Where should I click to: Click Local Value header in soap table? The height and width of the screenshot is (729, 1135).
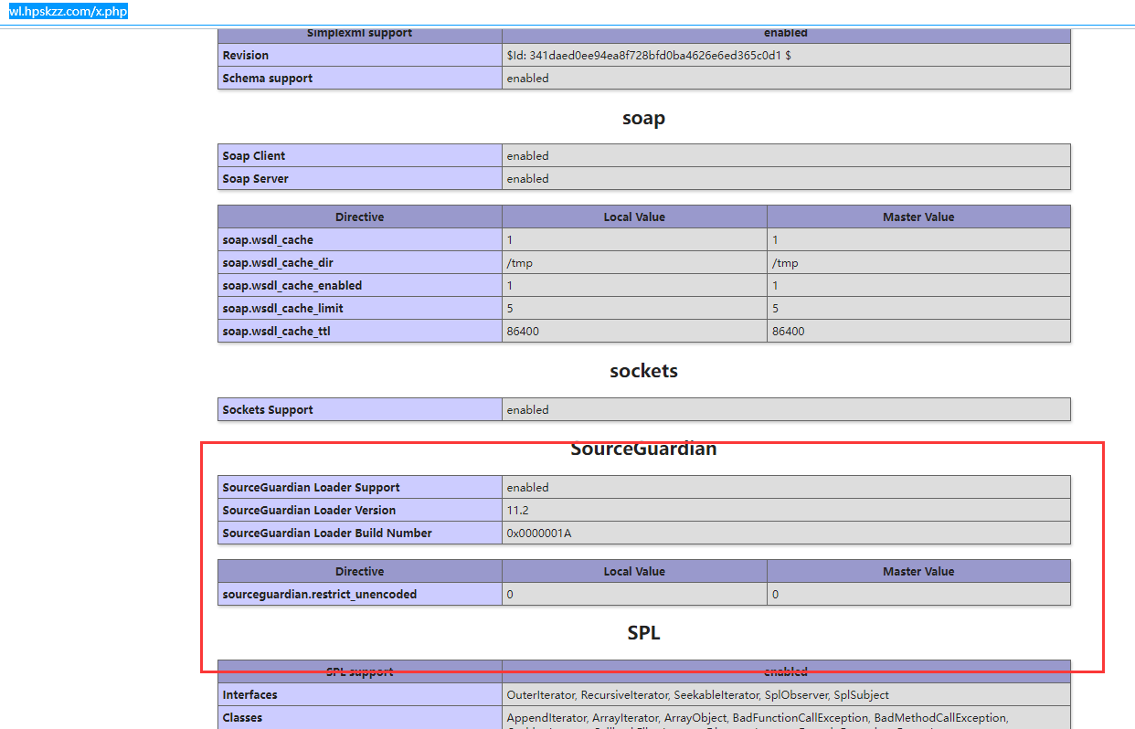[x=634, y=217]
